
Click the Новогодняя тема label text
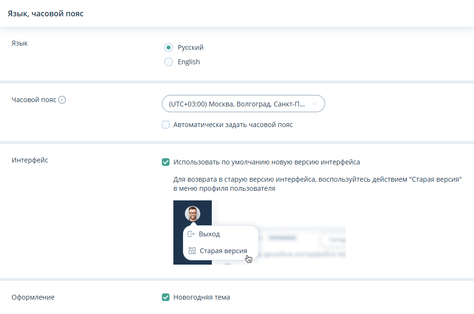[x=202, y=297]
